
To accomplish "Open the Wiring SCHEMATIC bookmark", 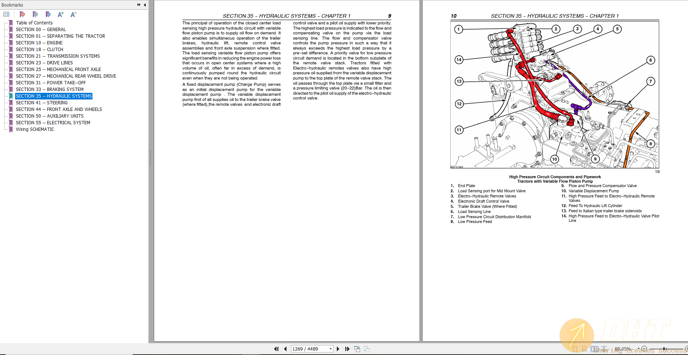I will (x=35, y=129).
